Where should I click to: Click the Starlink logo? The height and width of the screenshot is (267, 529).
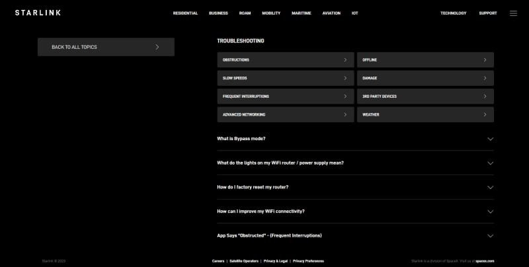pos(38,13)
